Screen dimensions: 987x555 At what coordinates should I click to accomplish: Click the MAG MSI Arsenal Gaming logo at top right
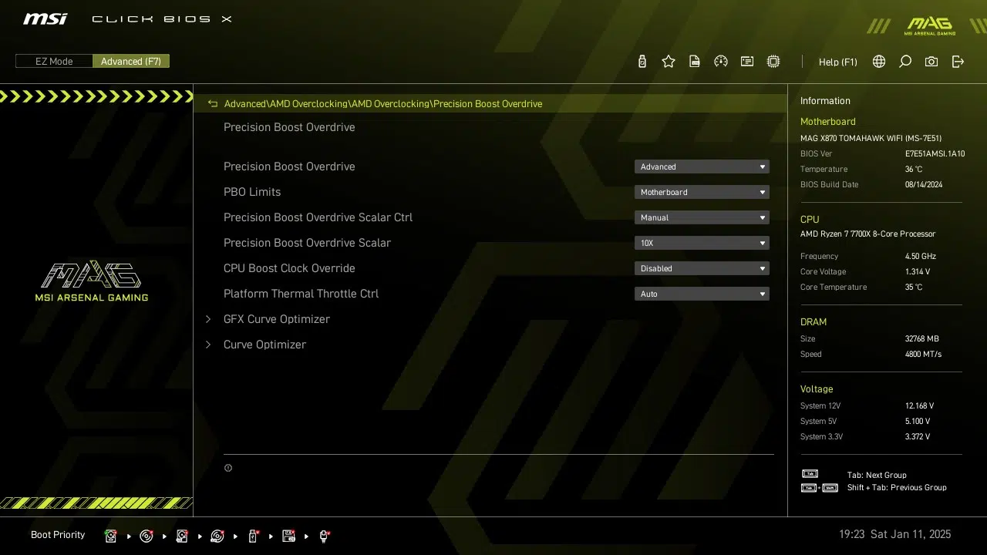pos(929,26)
